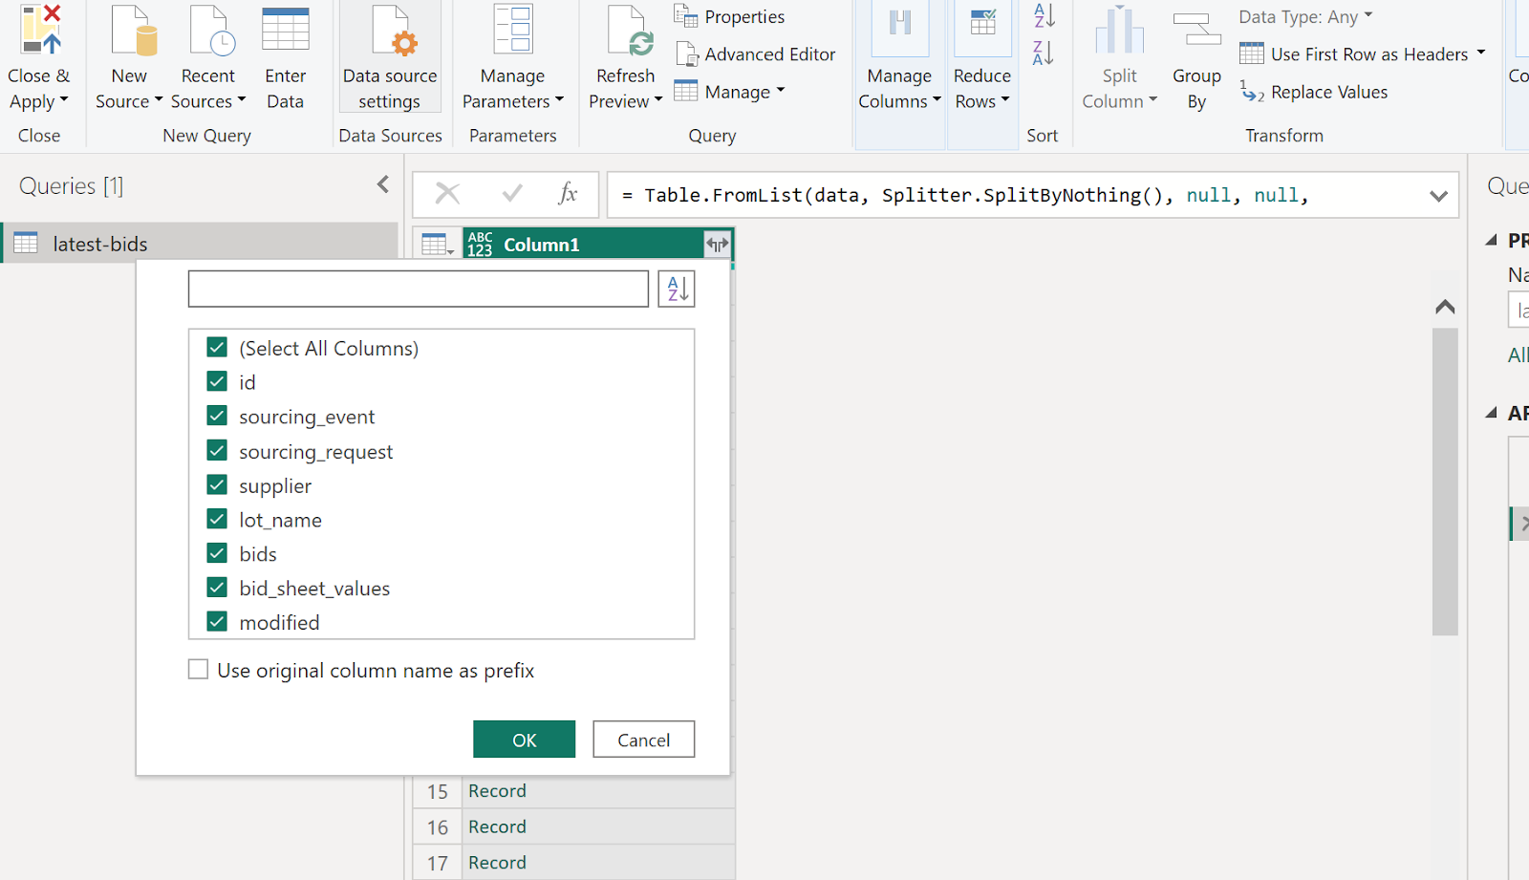This screenshot has width=1529, height=880.
Task: Uncheck the supplier column
Action: pyautogui.click(x=217, y=485)
